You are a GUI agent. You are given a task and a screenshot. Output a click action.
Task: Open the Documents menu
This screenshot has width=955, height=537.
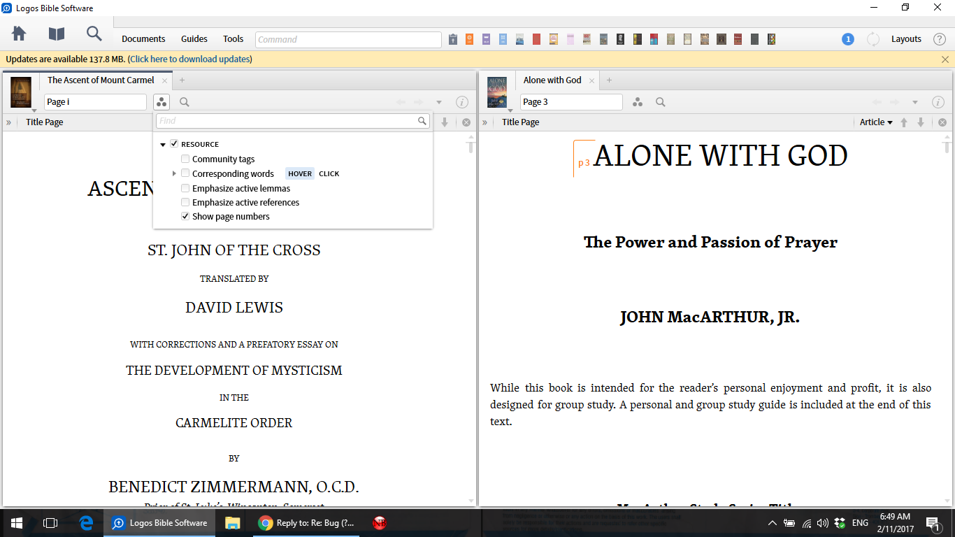pyautogui.click(x=143, y=39)
